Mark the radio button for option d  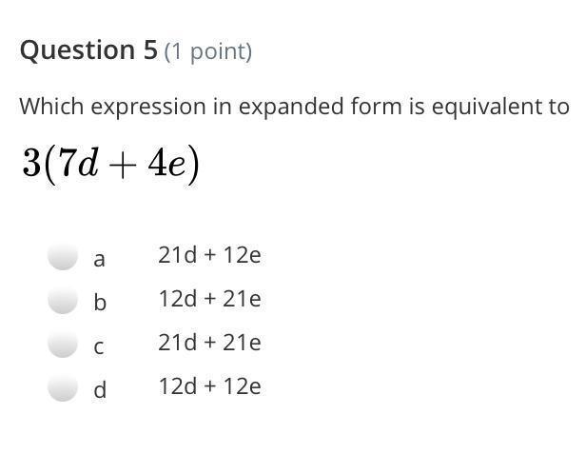63,386
